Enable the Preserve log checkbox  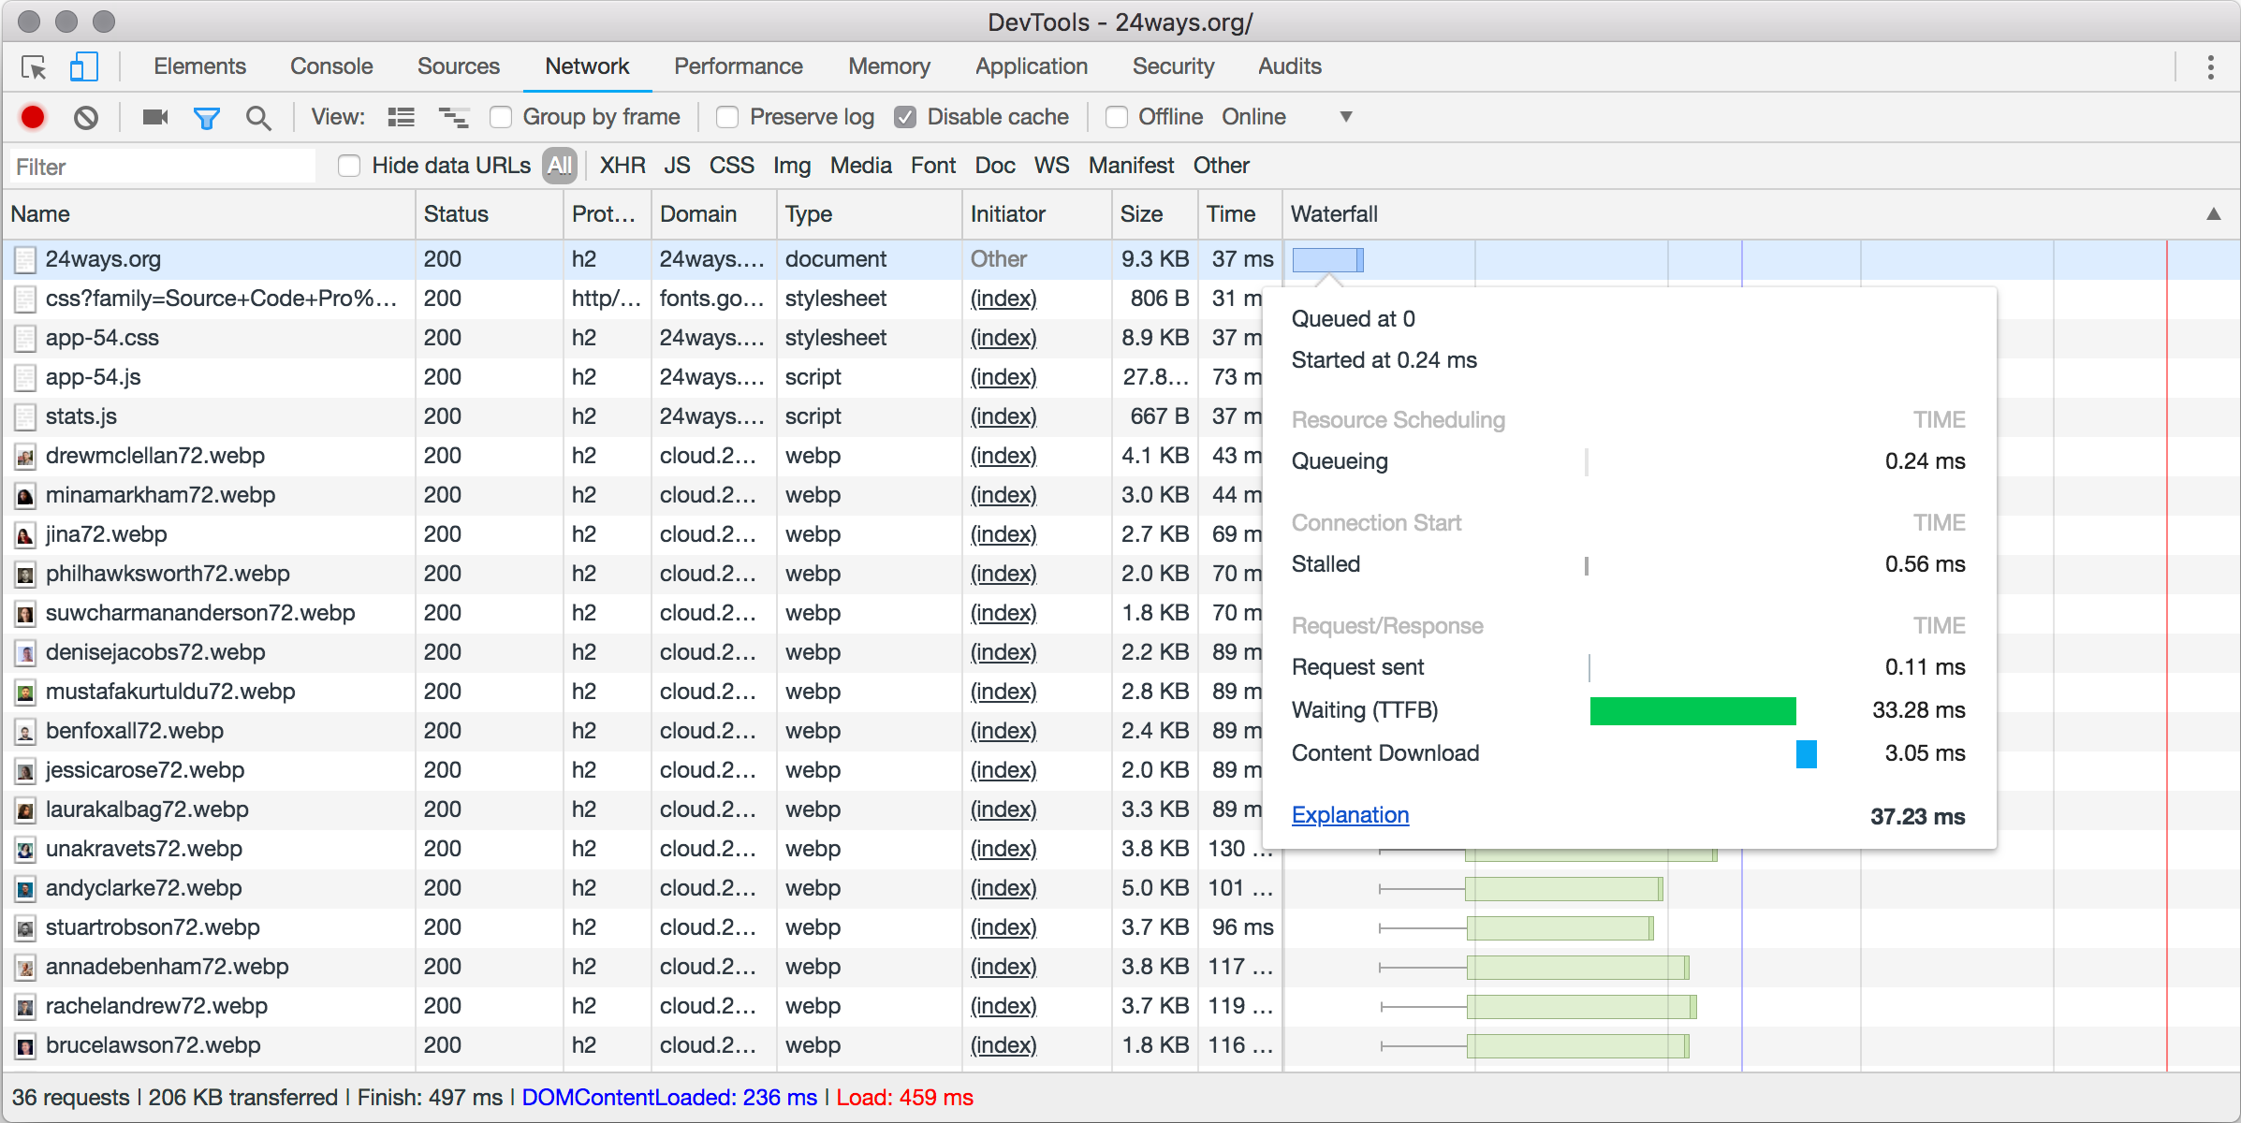(x=727, y=117)
